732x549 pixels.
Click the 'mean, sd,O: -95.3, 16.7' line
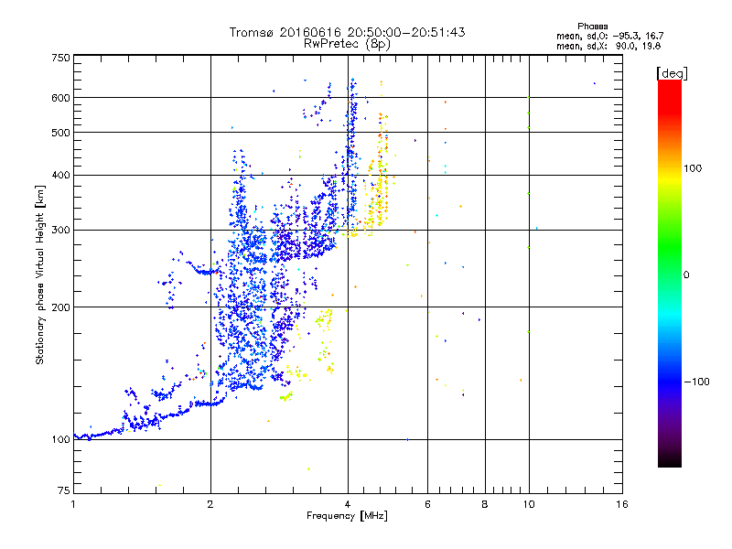tap(609, 37)
